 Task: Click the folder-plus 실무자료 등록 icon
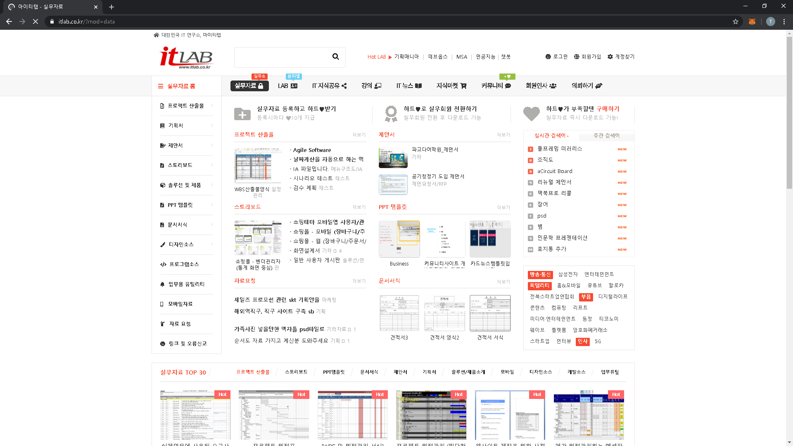(x=242, y=114)
